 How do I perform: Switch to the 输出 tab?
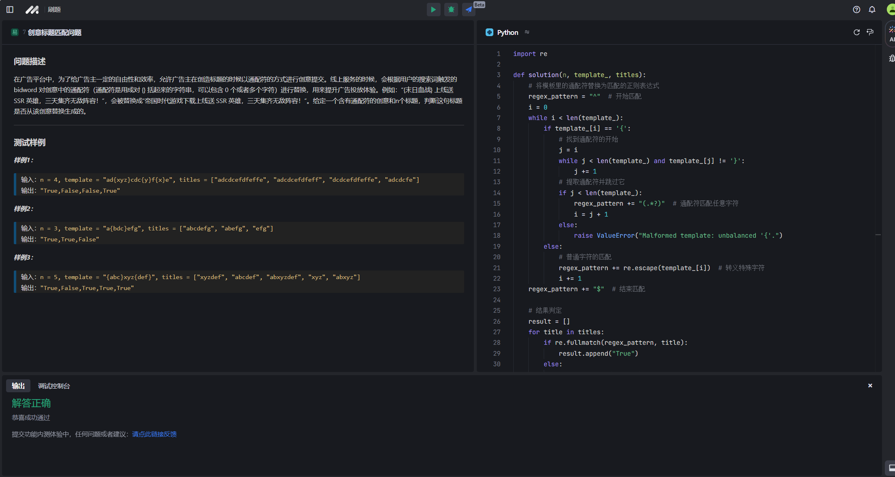coord(18,386)
